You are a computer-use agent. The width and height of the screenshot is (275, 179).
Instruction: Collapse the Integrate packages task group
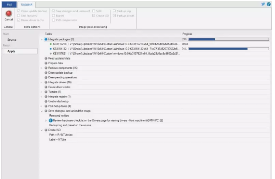pyautogui.click(x=42, y=39)
